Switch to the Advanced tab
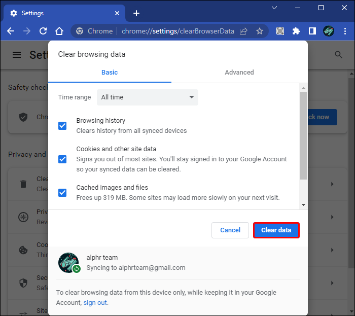The image size is (355, 316). [x=239, y=72]
